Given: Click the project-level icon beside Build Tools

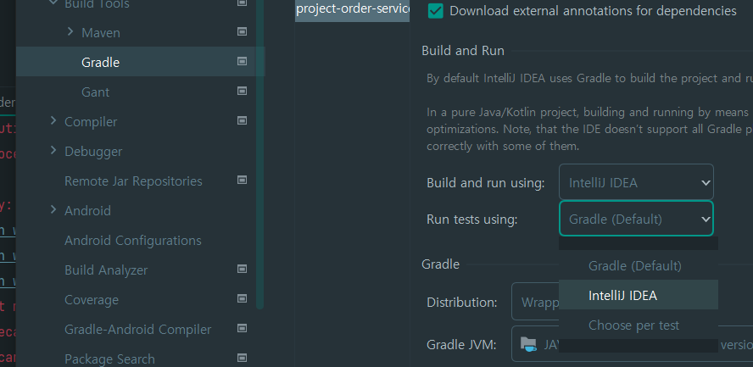Looking at the screenshot, I should point(242,3).
